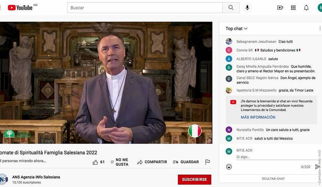Click the video player to pause

tap(106, 83)
